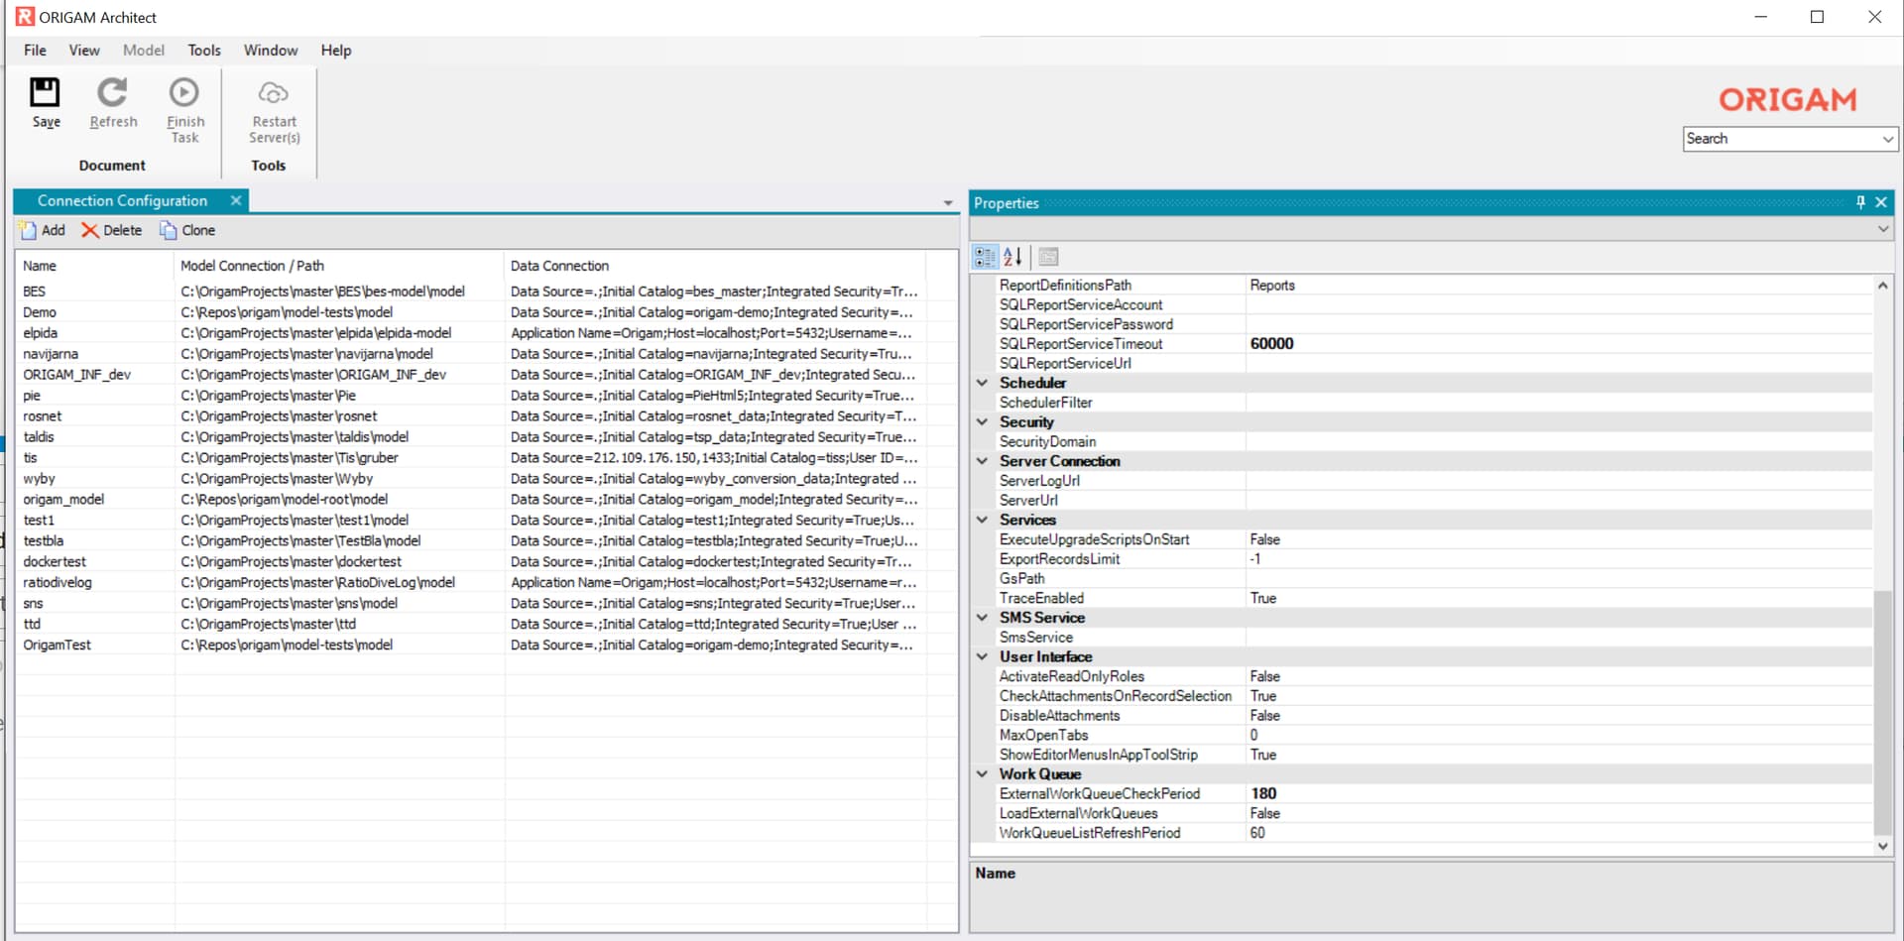Sort properties alphabetically
Viewport: 1904px width, 941px height.
tap(1012, 257)
